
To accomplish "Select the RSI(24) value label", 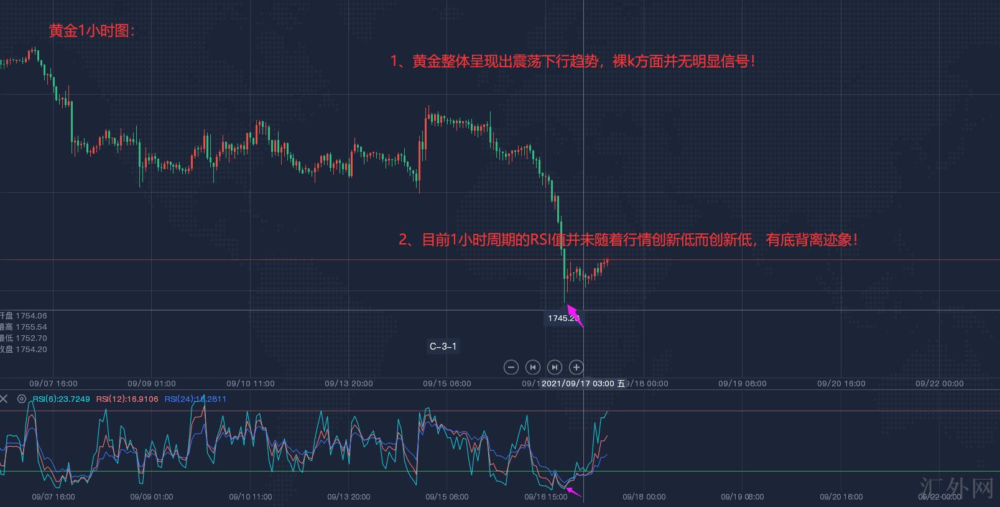I will click(195, 399).
